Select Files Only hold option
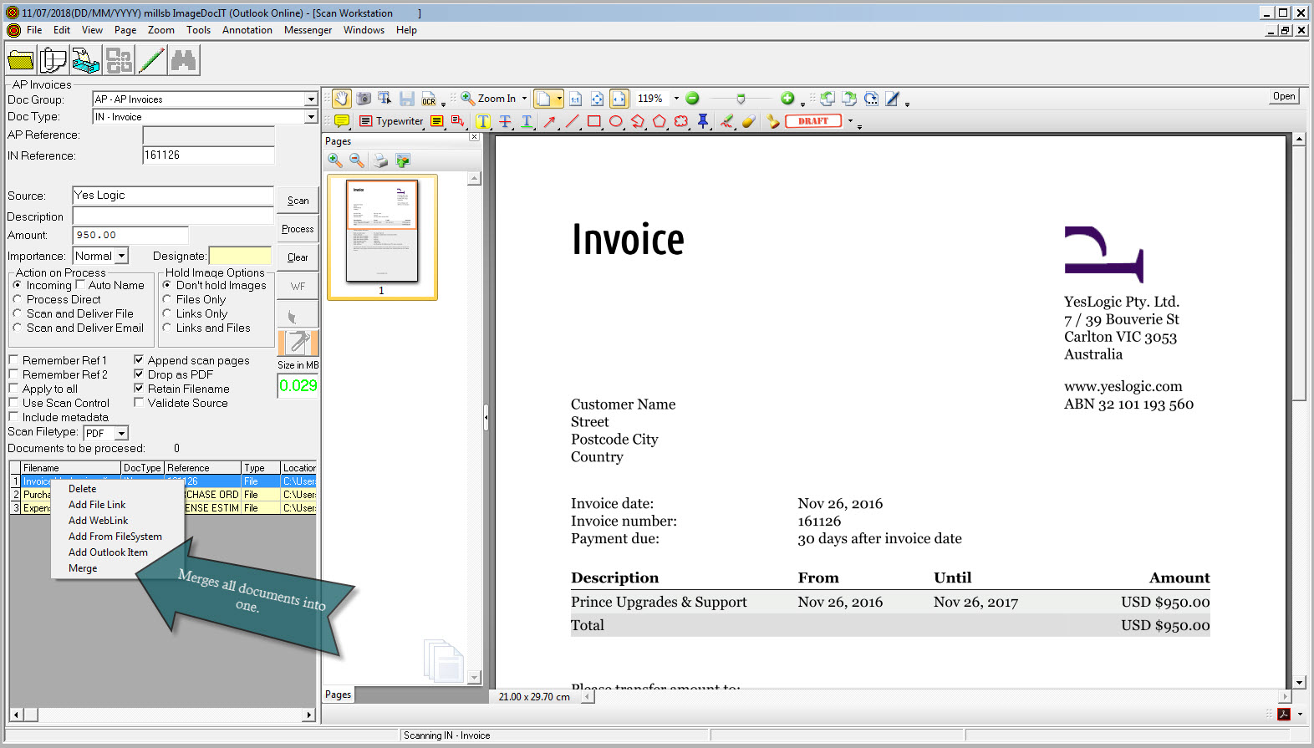 click(167, 299)
